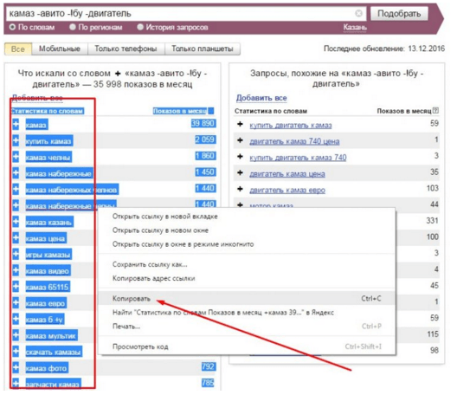Click the plus icon beside 'камаз казань'
This screenshot has height=408, width=457.
pos(16,222)
